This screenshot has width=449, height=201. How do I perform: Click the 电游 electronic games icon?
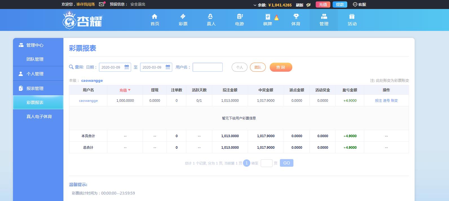(239, 16)
